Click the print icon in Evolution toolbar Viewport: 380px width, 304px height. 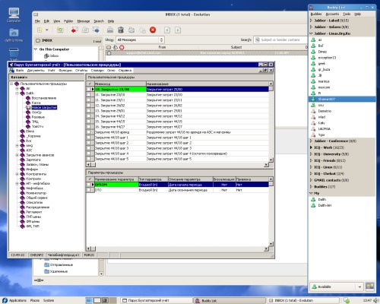tap(110, 30)
